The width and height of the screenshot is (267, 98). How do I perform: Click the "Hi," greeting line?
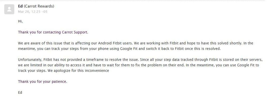pyautogui.click(x=20, y=22)
